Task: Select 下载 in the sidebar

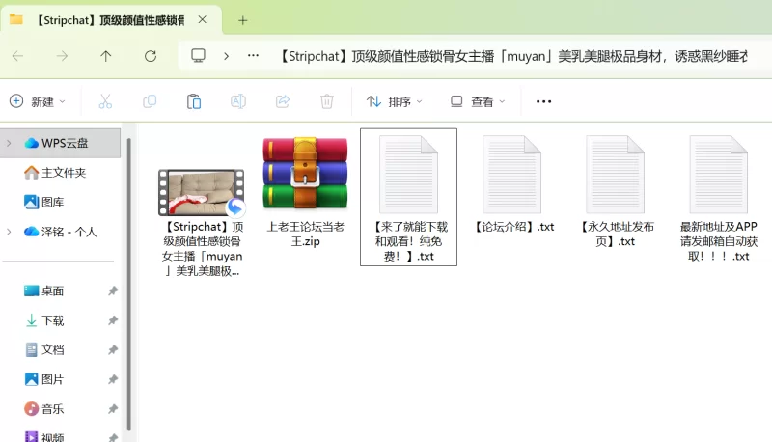Action: click(x=52, y=320)
